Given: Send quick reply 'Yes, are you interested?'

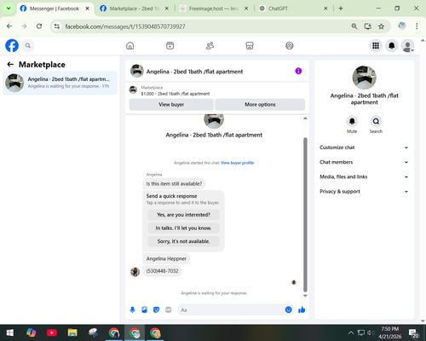Looking at the screenshot, I should coord(183,215).
